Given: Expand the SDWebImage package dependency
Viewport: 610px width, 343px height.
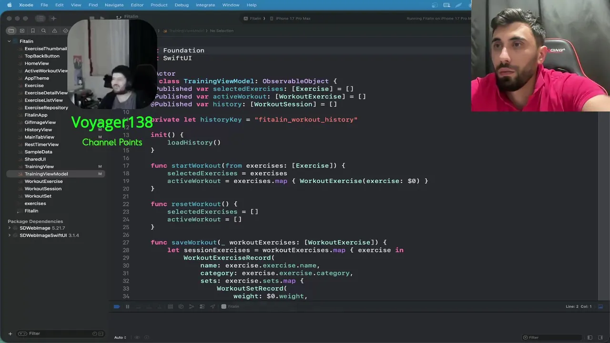Looking at the screenshot, I should coord(9,228).
